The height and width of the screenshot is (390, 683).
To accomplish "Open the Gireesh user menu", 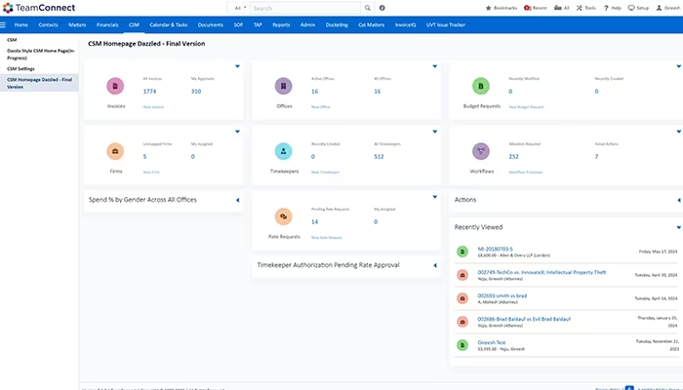I will [668, 8].
